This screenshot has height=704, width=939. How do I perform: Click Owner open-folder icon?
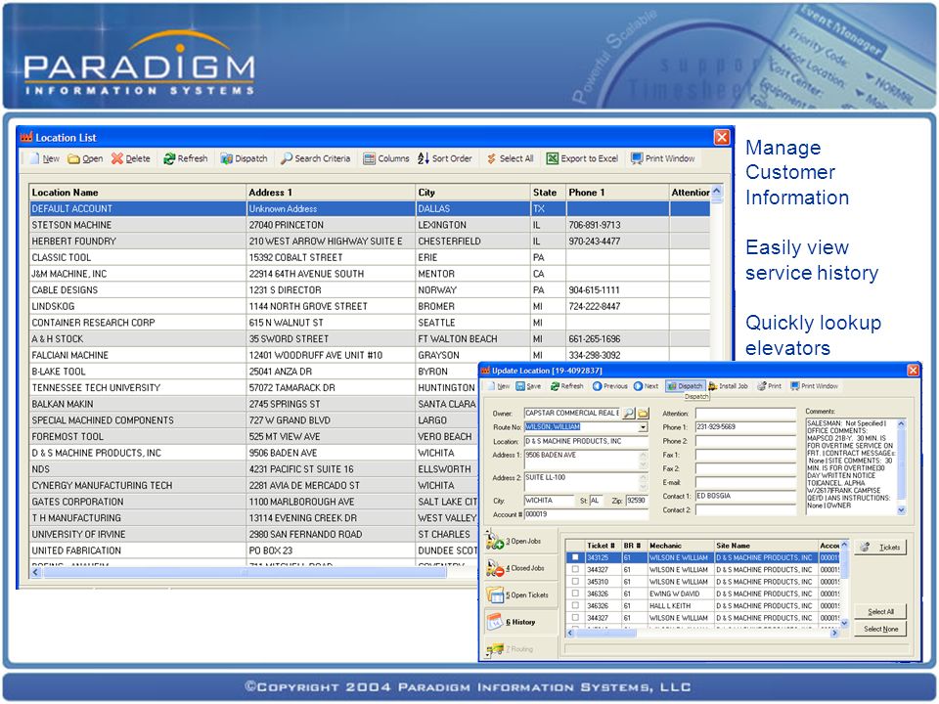(x=643, y=413)
